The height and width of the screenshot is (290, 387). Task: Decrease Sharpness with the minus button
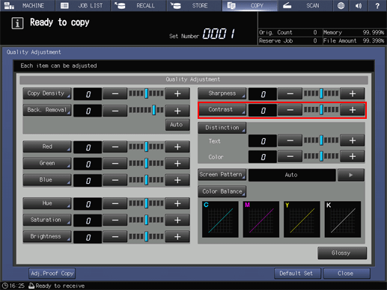[x=290, y=94]
